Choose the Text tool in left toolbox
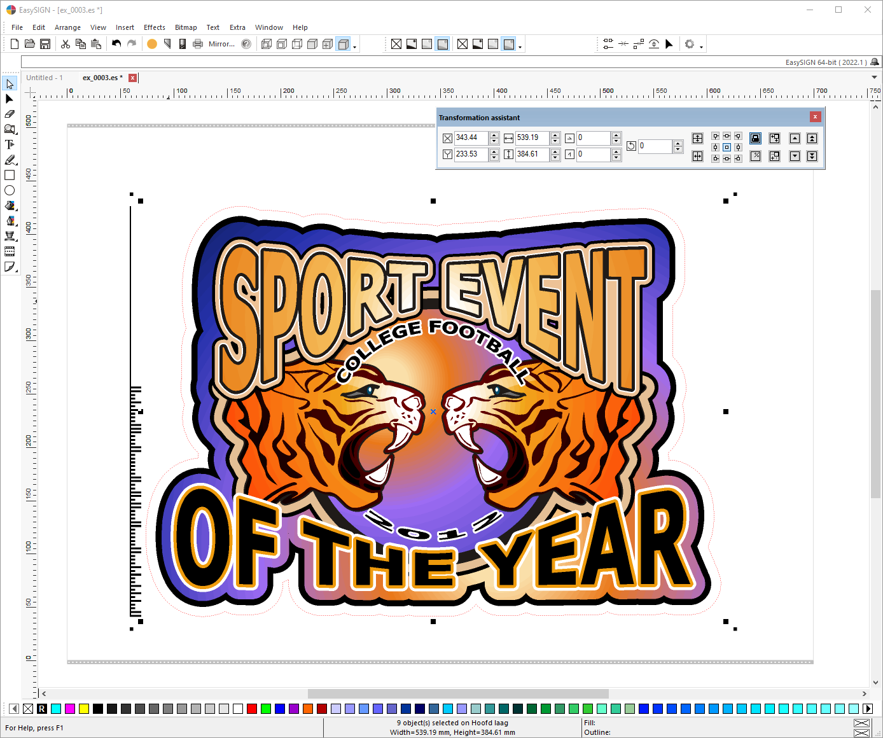This screenshot has width=883, height=738. point(10,145)
